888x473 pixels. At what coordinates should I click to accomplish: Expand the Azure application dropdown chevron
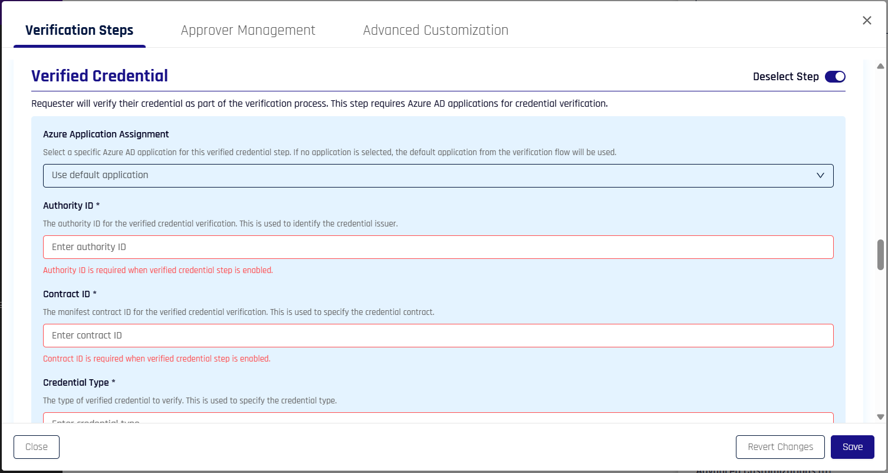coord(820,175)
